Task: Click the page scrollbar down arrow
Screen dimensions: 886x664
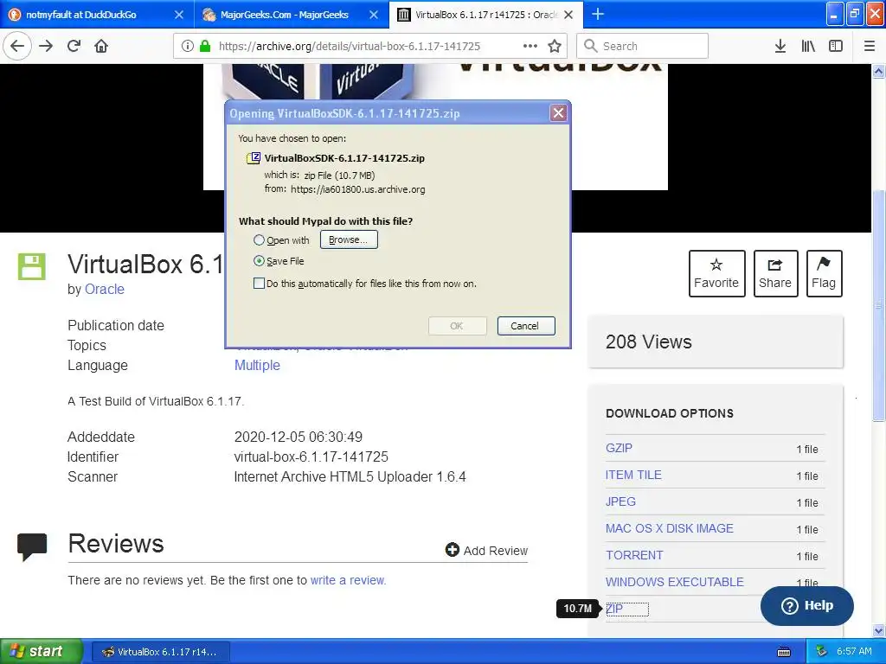Action: 879,630
